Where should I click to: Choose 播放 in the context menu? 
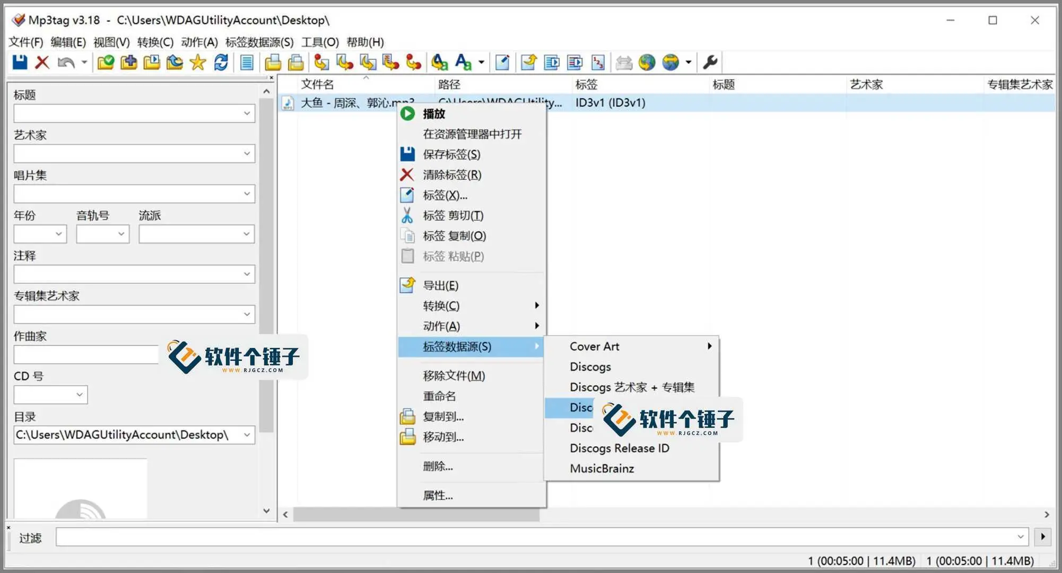coord(472,114)
